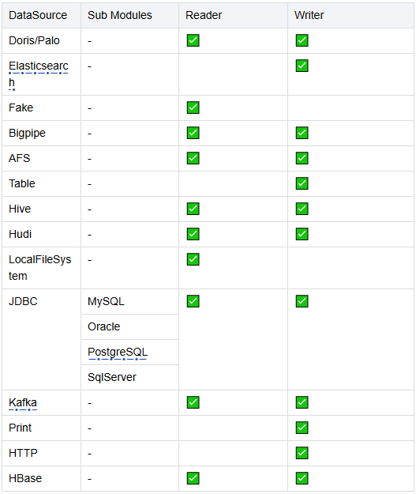The height and width of the screenshot is (494, 416).
Task: Click the Oracle sub module cell
Action: 129,326
